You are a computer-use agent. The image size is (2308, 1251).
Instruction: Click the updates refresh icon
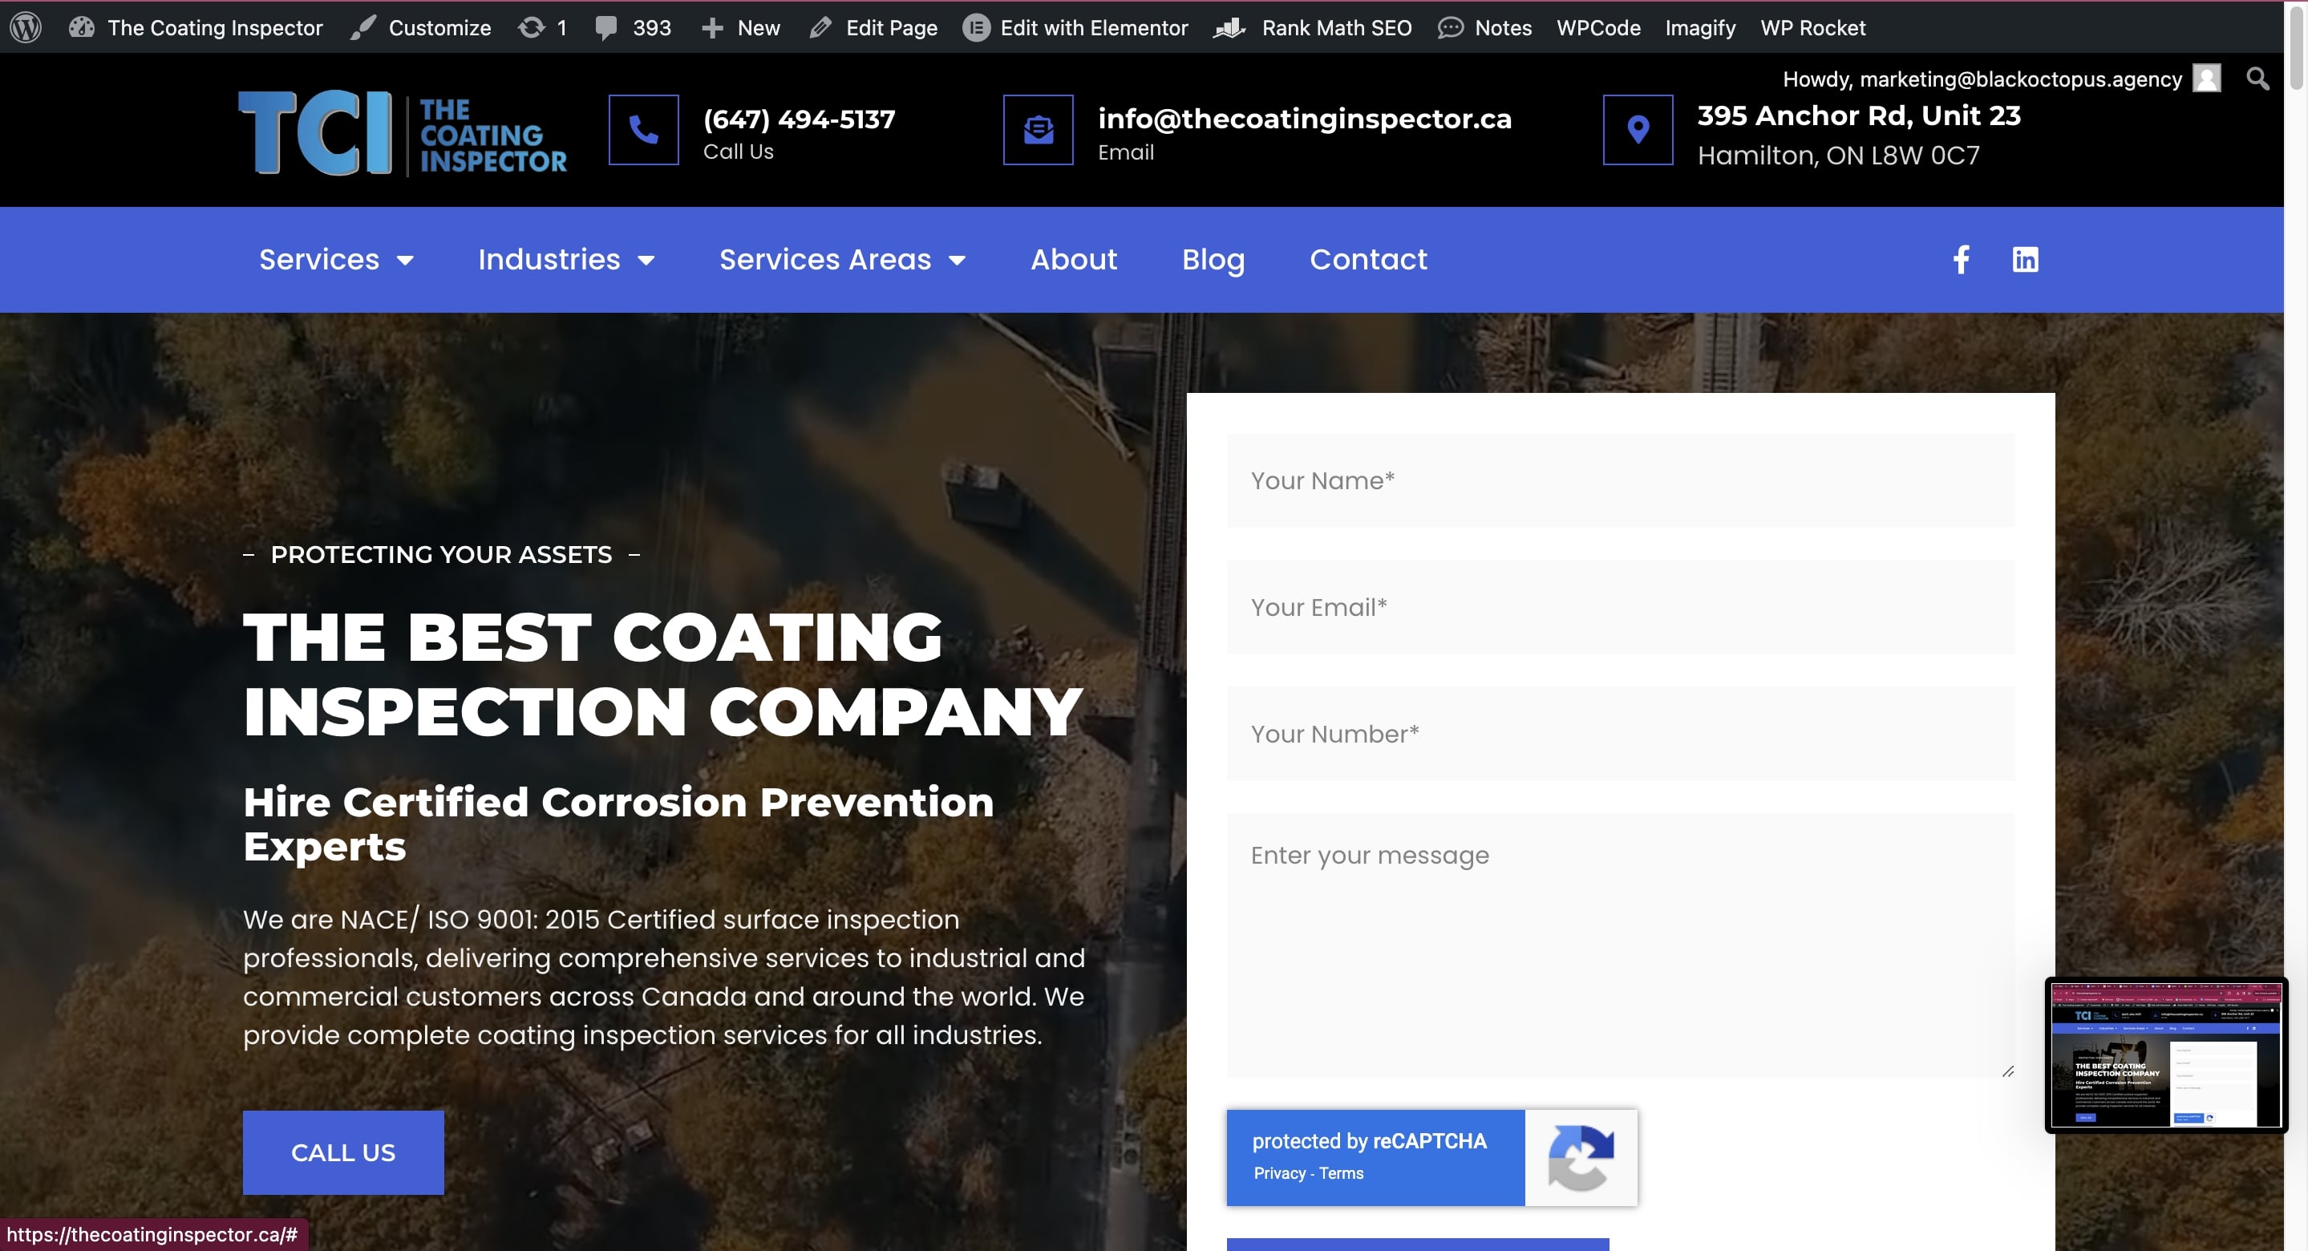532,28
